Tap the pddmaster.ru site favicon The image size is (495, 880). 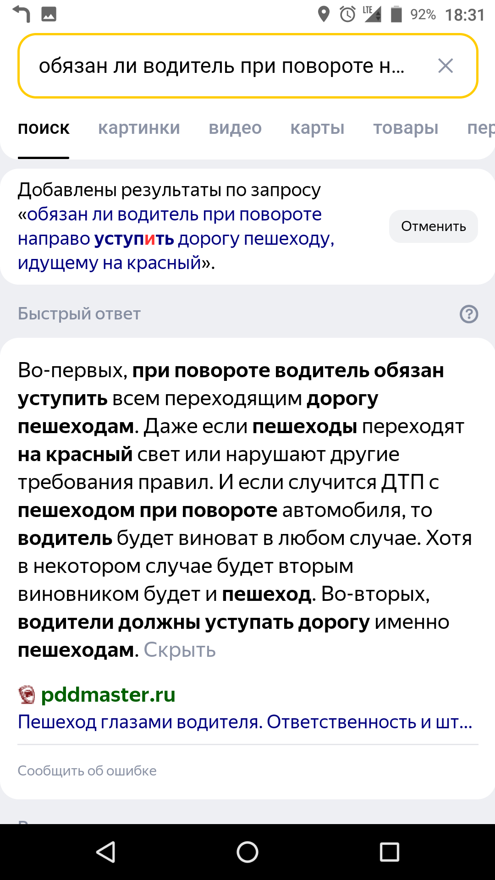(x=27, y=695)
